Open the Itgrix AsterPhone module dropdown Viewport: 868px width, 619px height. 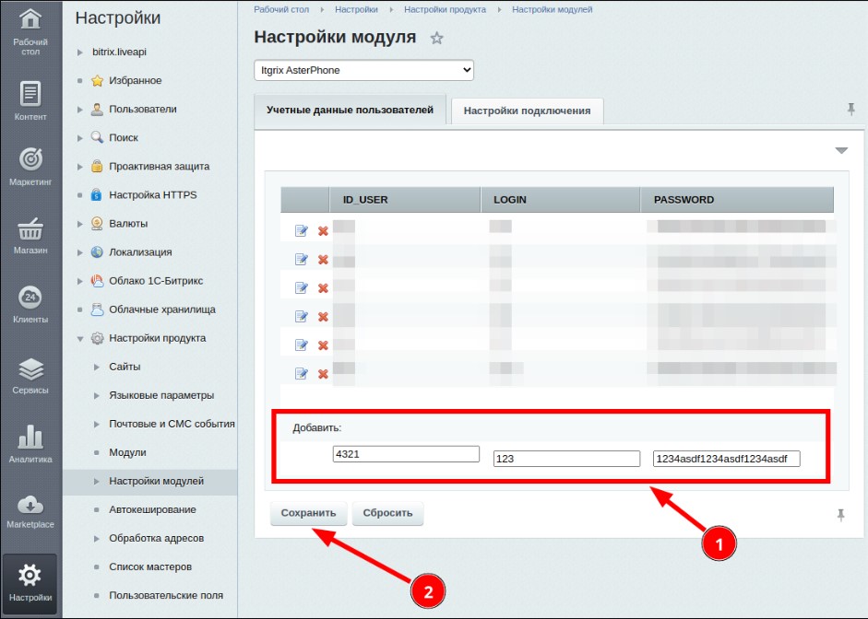point(363,70)
